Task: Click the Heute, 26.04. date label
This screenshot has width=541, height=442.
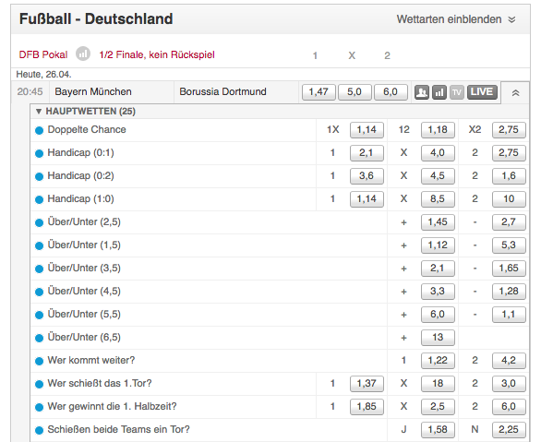Action: click(43, 74)
